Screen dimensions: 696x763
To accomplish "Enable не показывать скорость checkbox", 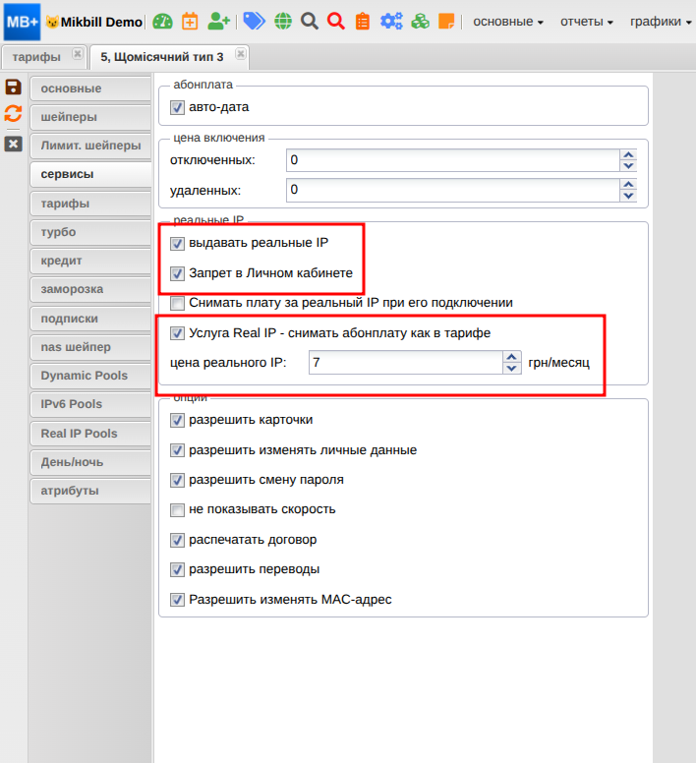I will tap(177, 510).
